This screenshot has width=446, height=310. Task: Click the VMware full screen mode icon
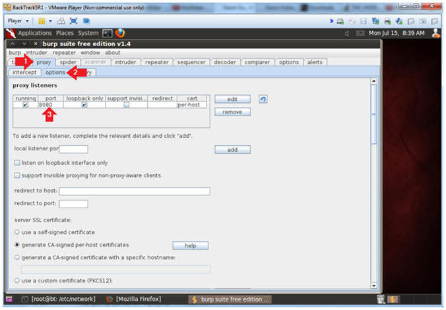pyautogui.click(x=73, y=21)
